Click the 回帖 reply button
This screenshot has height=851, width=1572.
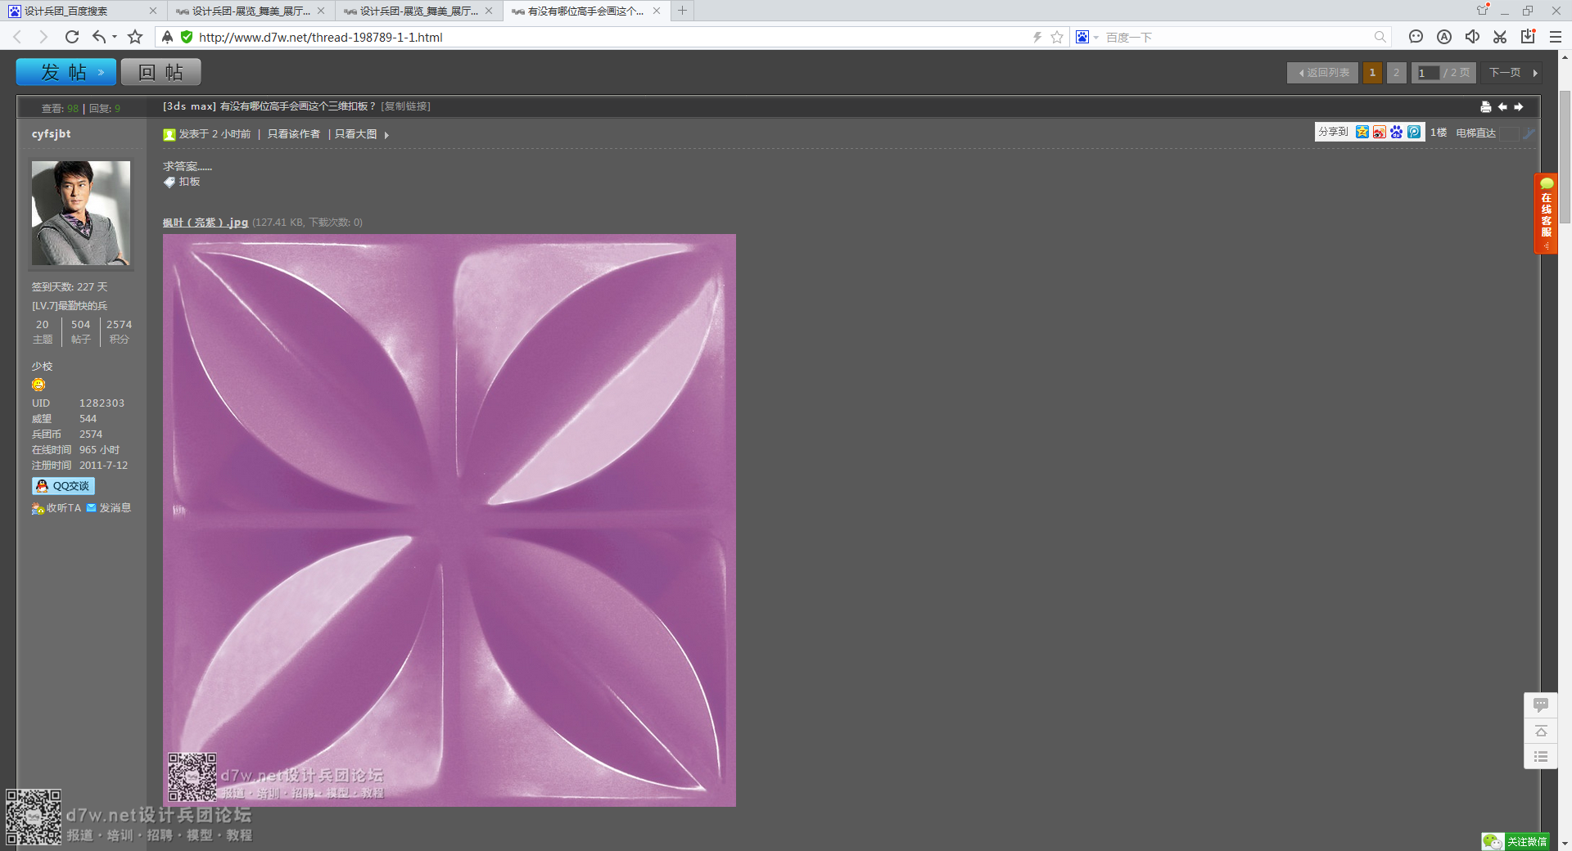click(x=160, y=72)
